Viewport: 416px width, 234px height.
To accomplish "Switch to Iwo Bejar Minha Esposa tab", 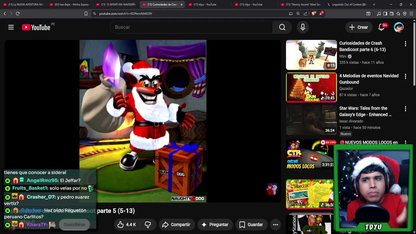I will click(x=70, y=5).
